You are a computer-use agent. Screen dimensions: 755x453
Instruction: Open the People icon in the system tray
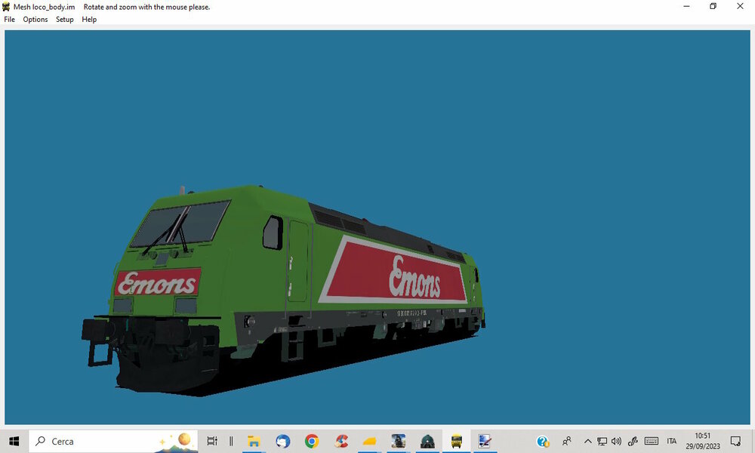pos(567,441)
